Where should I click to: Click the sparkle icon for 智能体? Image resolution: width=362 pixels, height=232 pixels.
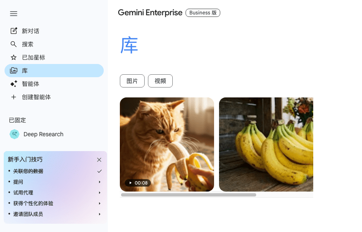click(14, 84)
